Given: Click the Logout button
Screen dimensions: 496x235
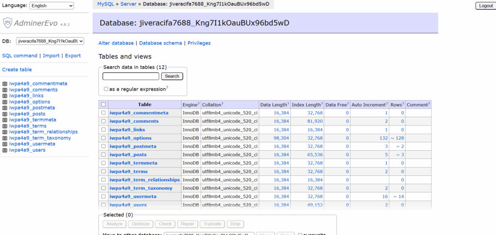Looking at the screenshot, I should point(486,6).
